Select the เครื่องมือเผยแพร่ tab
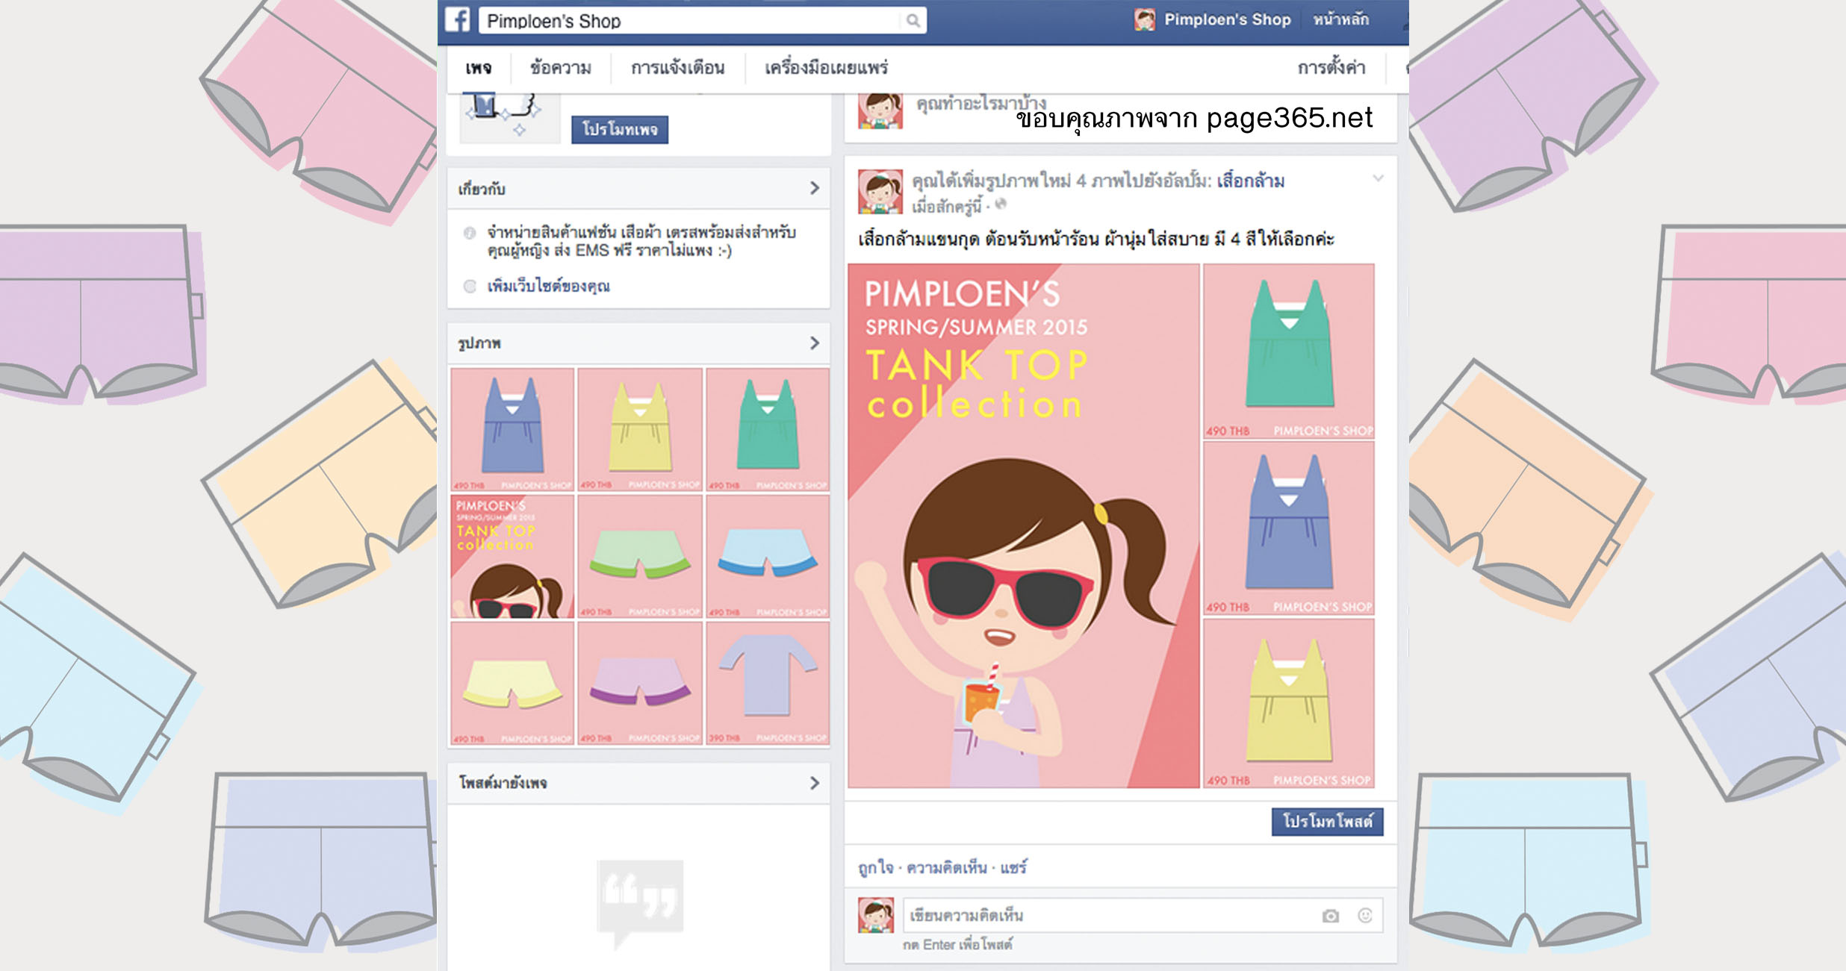 (x=826, y=68)
